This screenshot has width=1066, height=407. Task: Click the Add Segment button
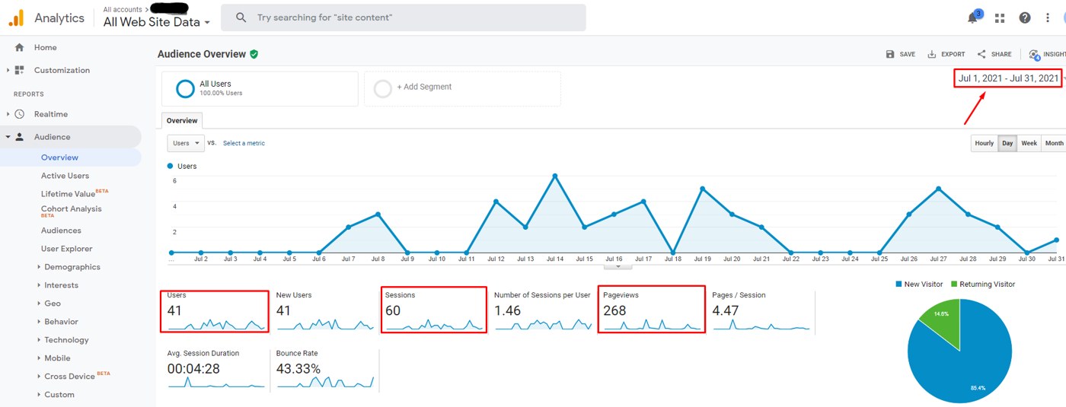pos(462,88)
